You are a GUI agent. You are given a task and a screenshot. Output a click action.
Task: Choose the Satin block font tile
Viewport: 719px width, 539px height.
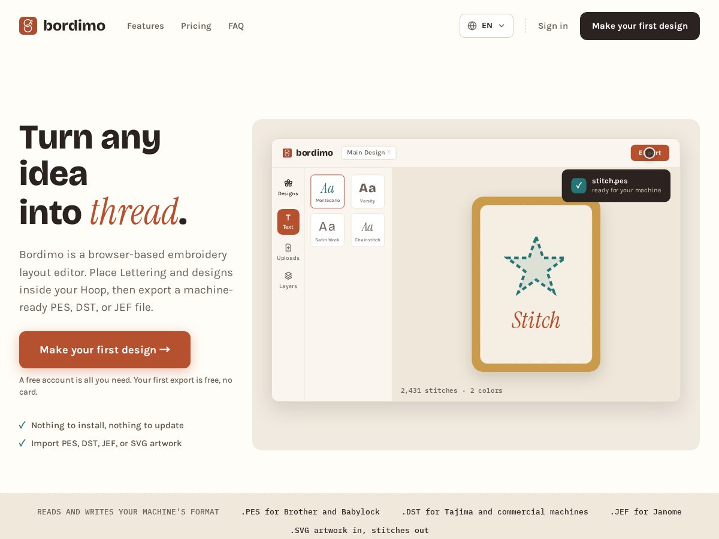tap(328, 230)
